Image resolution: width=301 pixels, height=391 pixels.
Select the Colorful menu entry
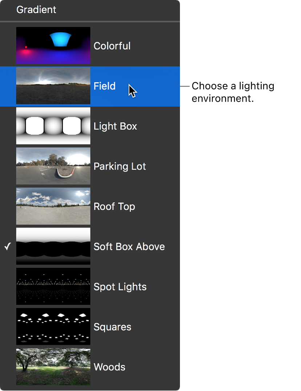112,45
